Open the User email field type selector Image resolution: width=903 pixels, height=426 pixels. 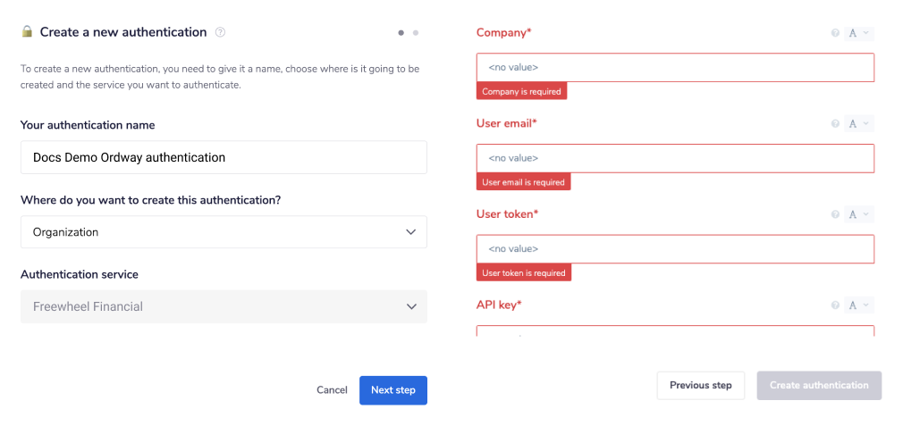(x=858, y=124)
